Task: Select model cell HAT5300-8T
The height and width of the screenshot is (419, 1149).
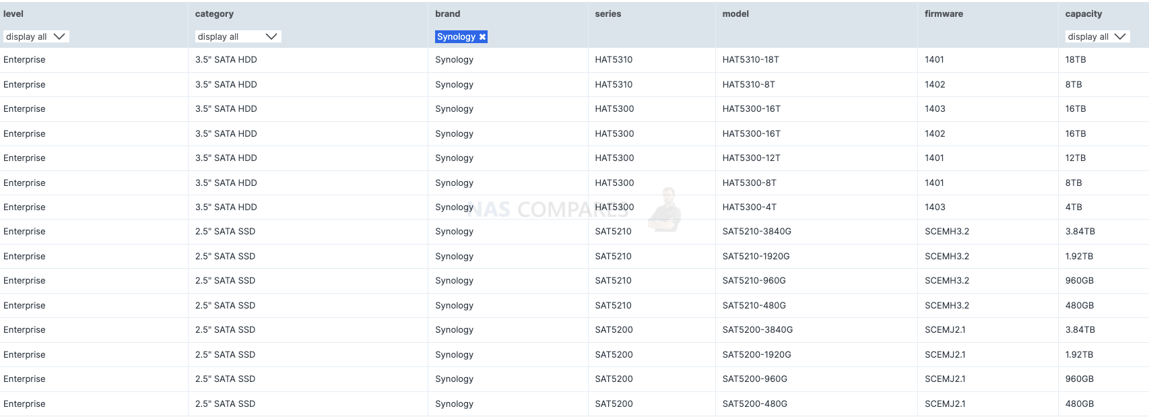Action: point(750,183)
